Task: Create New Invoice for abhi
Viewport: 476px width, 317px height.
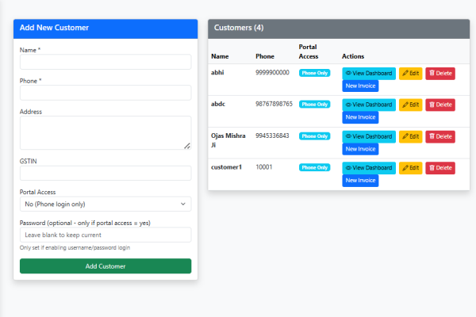Action: pos(360,86)
